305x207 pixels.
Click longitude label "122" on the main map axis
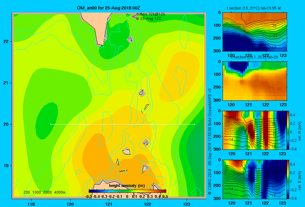pyautogui.click(x=148, y=204)
